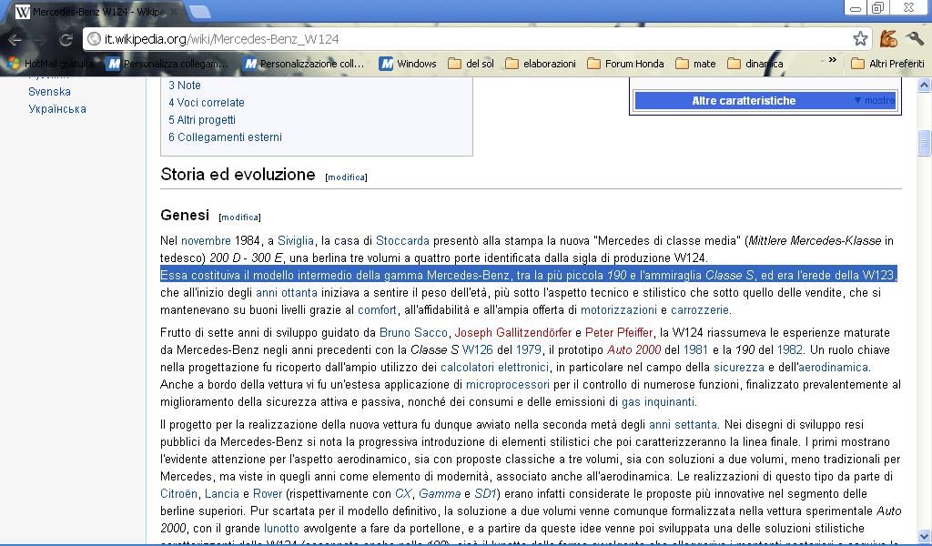Open the microprocessori link
Screen dimensions: 932x546
click(x=508, y=384)
